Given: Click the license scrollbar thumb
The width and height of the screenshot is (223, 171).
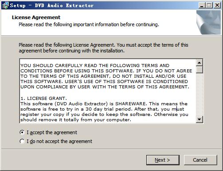Looking at the screenshot, I should 200,70.
